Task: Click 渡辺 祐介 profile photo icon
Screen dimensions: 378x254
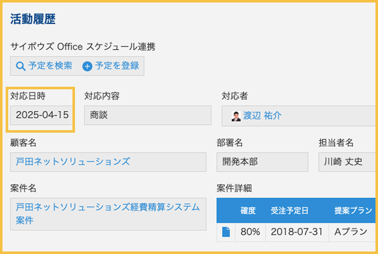Action: tap(236, 116)
